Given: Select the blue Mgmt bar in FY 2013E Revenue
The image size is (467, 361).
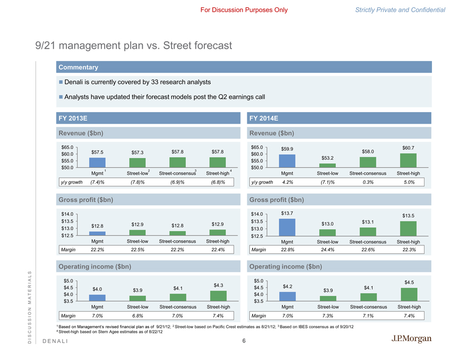Looking at the screenshot, I should pos(97,162).
